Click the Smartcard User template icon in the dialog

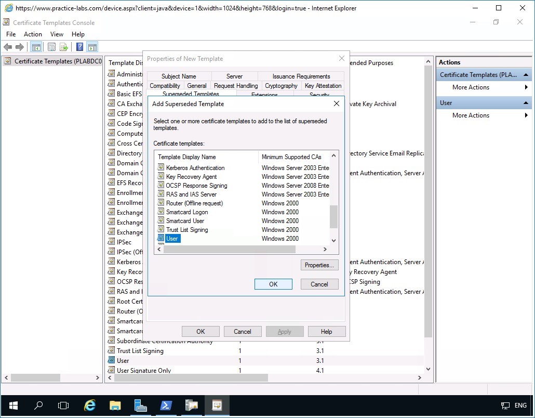(160, 220)
